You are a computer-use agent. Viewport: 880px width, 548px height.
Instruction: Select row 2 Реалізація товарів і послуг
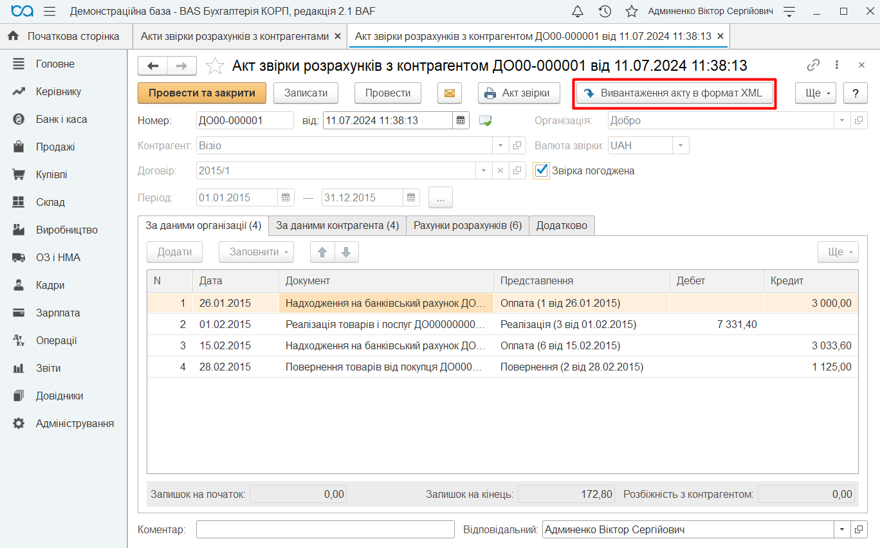tap(502, 325)
